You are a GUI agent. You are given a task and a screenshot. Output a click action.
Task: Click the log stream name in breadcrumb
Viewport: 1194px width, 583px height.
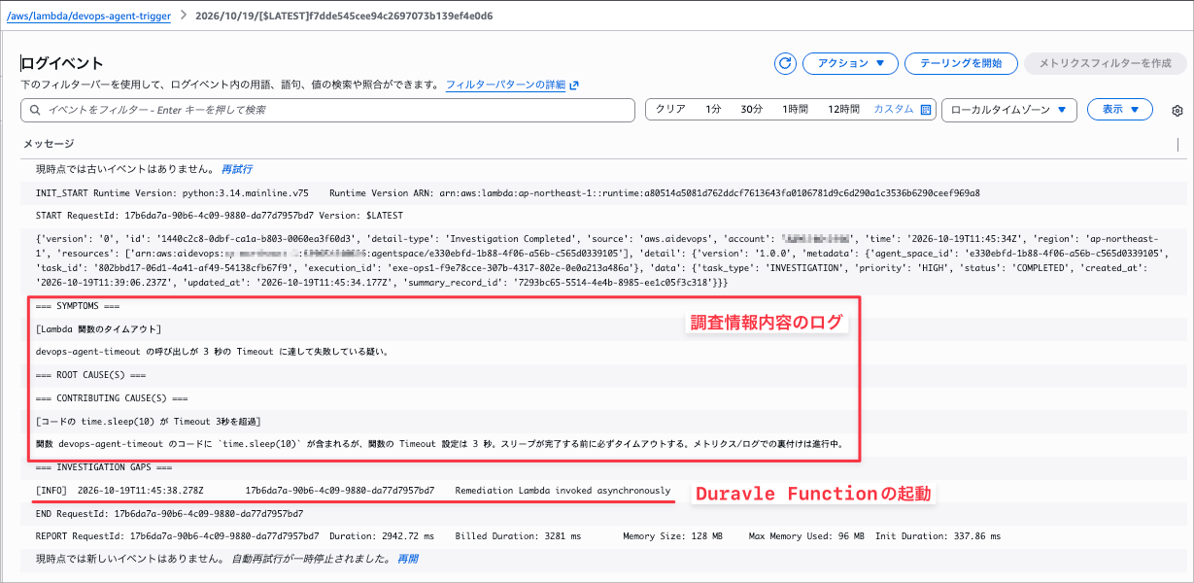344,16
